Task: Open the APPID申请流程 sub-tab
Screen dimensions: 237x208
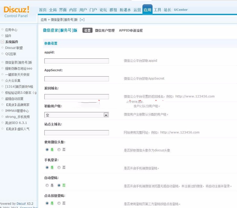Action: [131, 31]
